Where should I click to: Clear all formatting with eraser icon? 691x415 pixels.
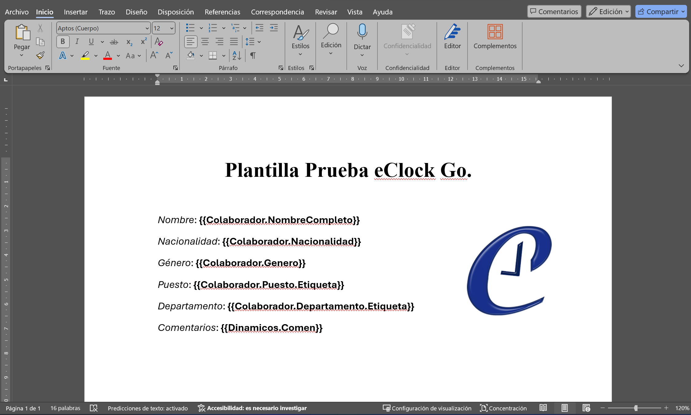coord(159,42)
